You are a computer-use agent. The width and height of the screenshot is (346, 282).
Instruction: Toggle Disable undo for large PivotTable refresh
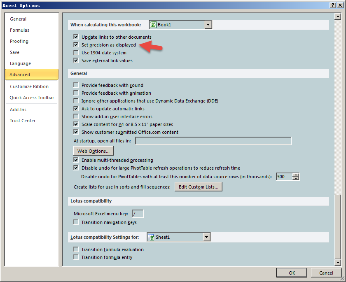(x=76, y=168)
